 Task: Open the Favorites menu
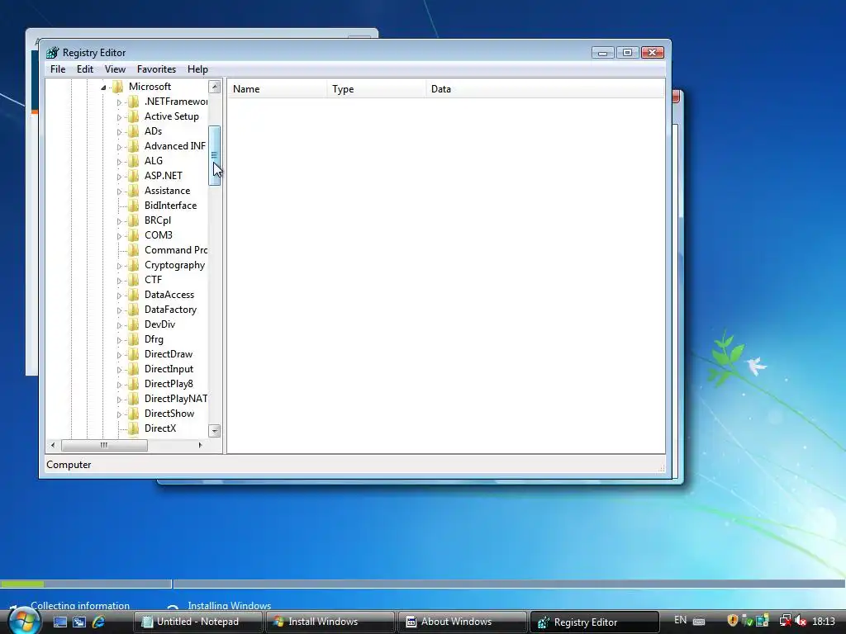tap(156, 69)
